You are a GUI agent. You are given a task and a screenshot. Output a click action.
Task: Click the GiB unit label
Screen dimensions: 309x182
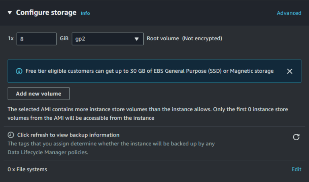[64, 38]
